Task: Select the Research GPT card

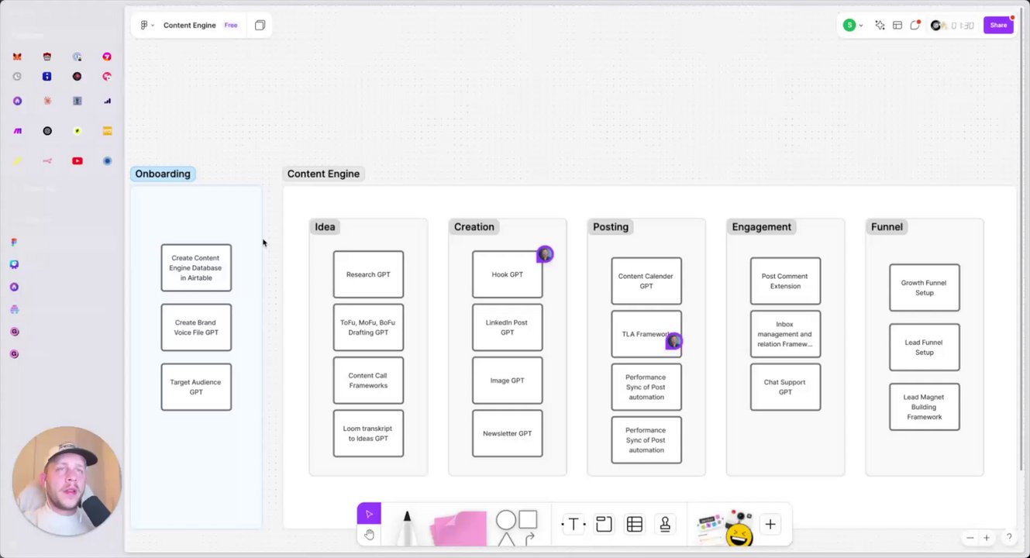Action: point(368,274)
